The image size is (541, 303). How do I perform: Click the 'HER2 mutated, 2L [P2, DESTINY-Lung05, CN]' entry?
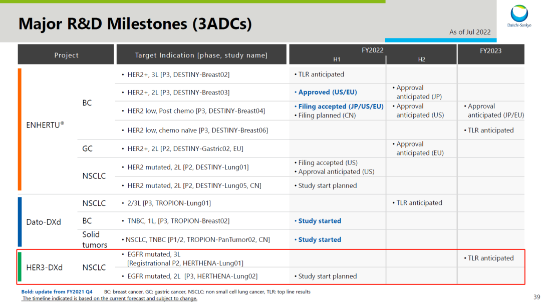pyautogui.click(x=194, y=185)
